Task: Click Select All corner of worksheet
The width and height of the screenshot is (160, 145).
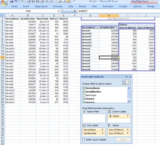Action: point(2,15)
